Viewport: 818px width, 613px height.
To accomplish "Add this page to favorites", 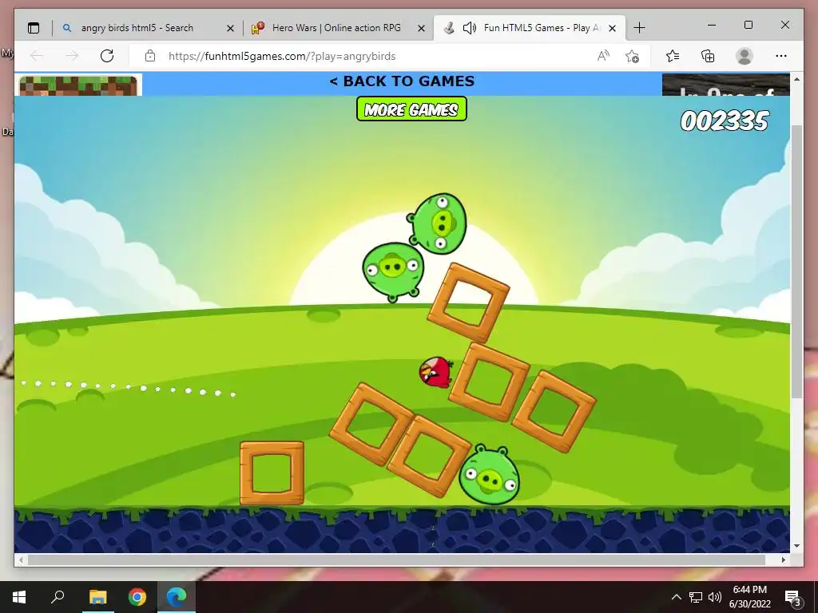I will point(633,56).
